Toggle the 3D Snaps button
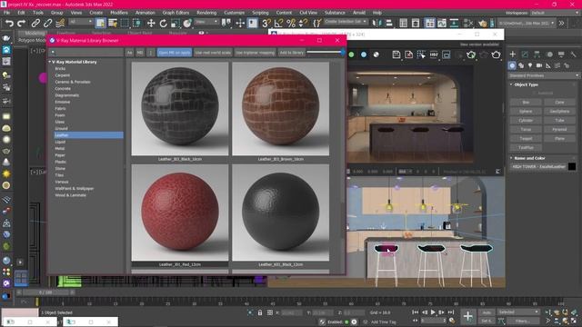This screenshot has width=582, height=327. pyautogui.click(x=266, y=24)
